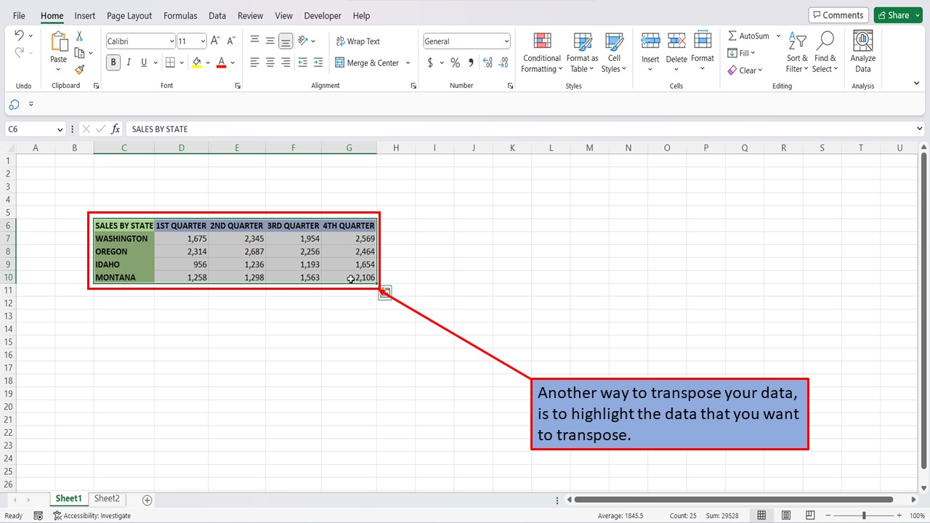Click the Increase Decimal icon

tap(486, 62)
